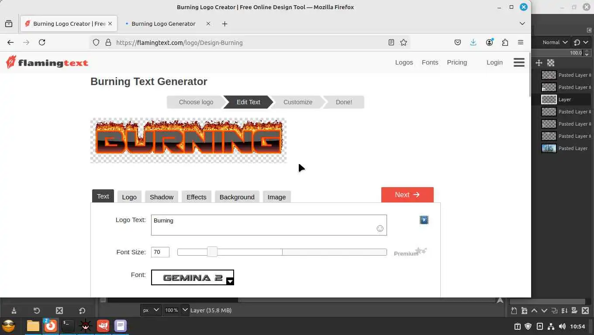
Task: Create new layer group in GIMP
Action: coord(524,311)
